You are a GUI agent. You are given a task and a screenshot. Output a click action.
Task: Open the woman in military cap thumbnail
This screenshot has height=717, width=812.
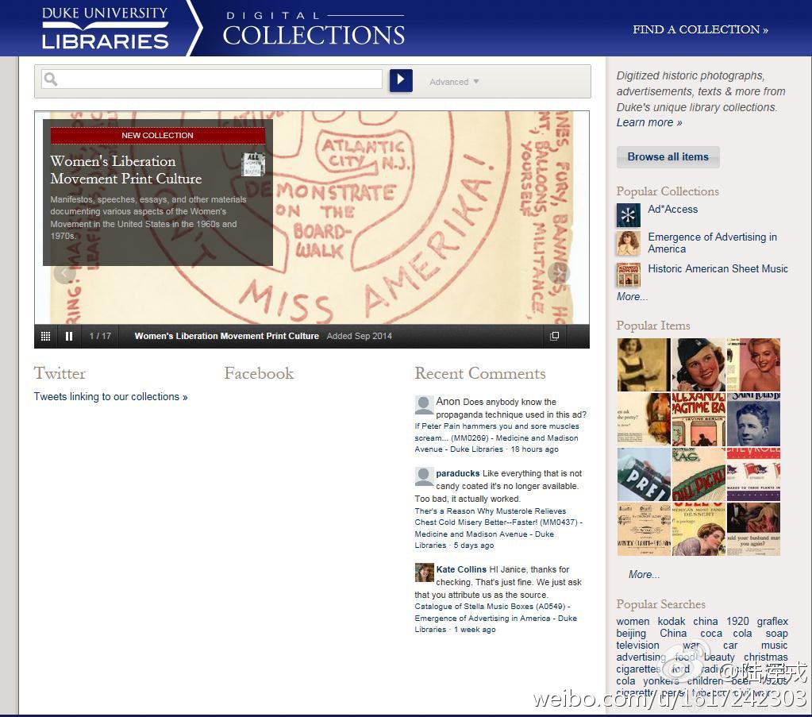[x=698, y=364]
